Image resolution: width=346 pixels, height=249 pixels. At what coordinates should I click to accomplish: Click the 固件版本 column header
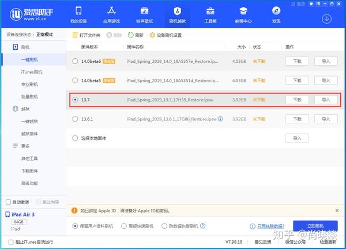coord(89,47)
